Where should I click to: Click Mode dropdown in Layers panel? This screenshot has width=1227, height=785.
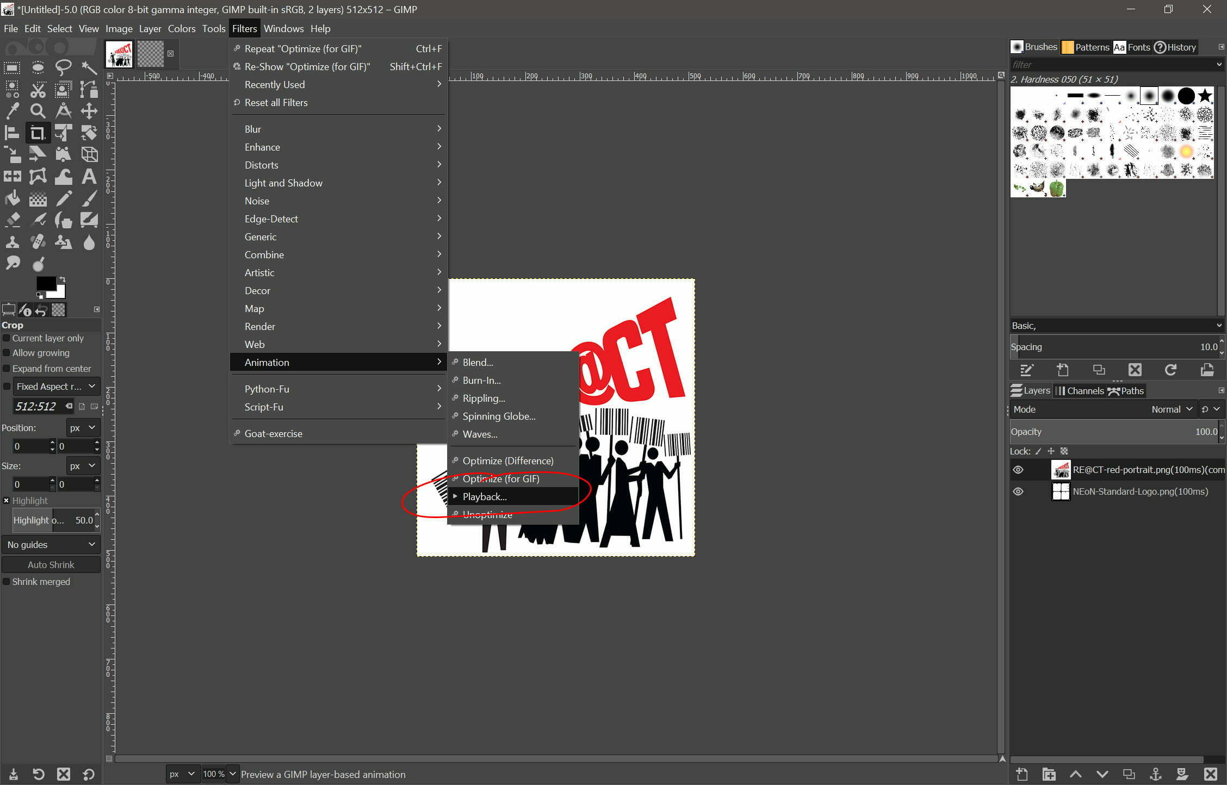pos(1169,409)
